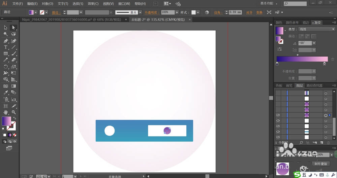Screen dimensions: 337x178
Task: Select the Direct Selection tool
Action: (x=13, y=28)
